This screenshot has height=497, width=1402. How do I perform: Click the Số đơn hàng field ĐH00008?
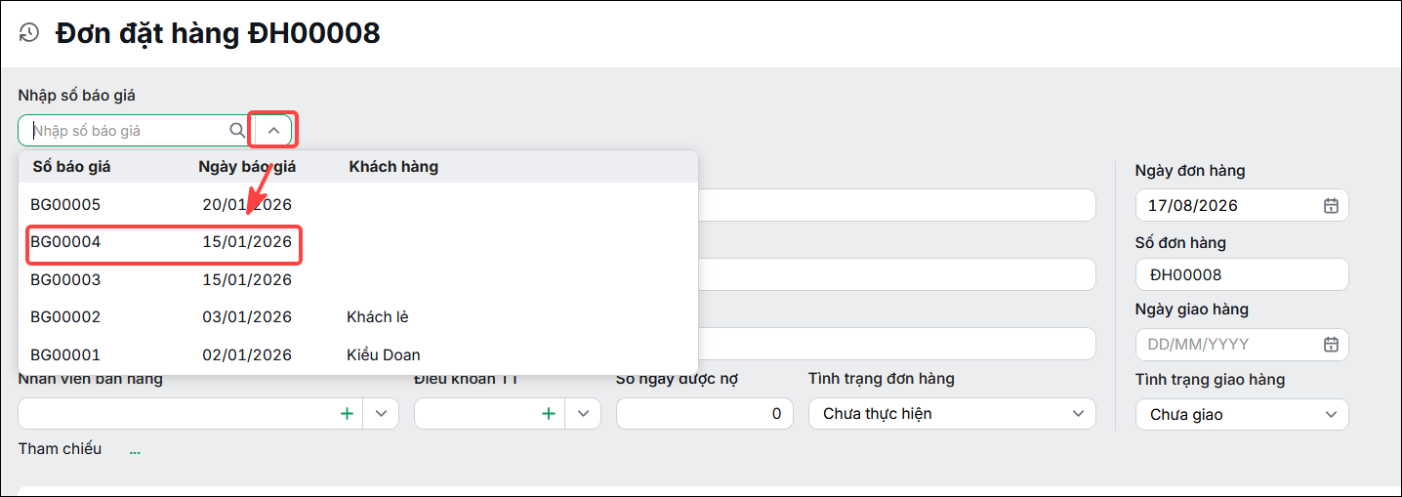tap(1242, 275)
